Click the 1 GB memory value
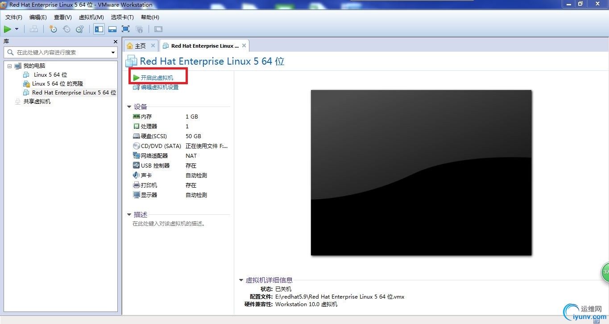Screen dimensions: 609x324 coord(192,117)
